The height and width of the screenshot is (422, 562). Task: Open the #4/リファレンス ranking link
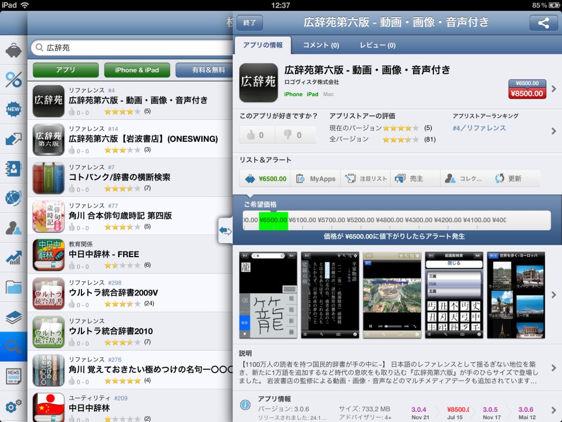tap(479, 128)
